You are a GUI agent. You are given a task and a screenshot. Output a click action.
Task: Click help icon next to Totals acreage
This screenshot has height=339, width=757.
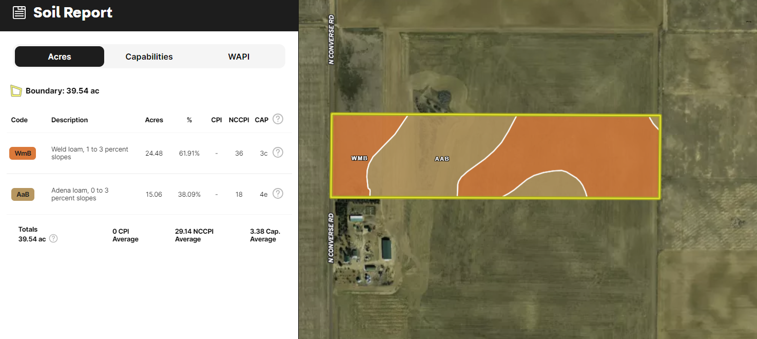coord(53,238)
